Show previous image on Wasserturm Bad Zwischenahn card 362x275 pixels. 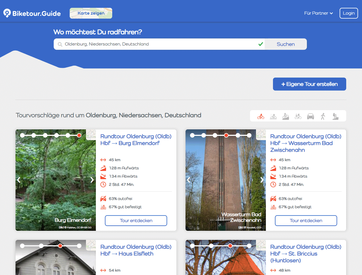188,180
